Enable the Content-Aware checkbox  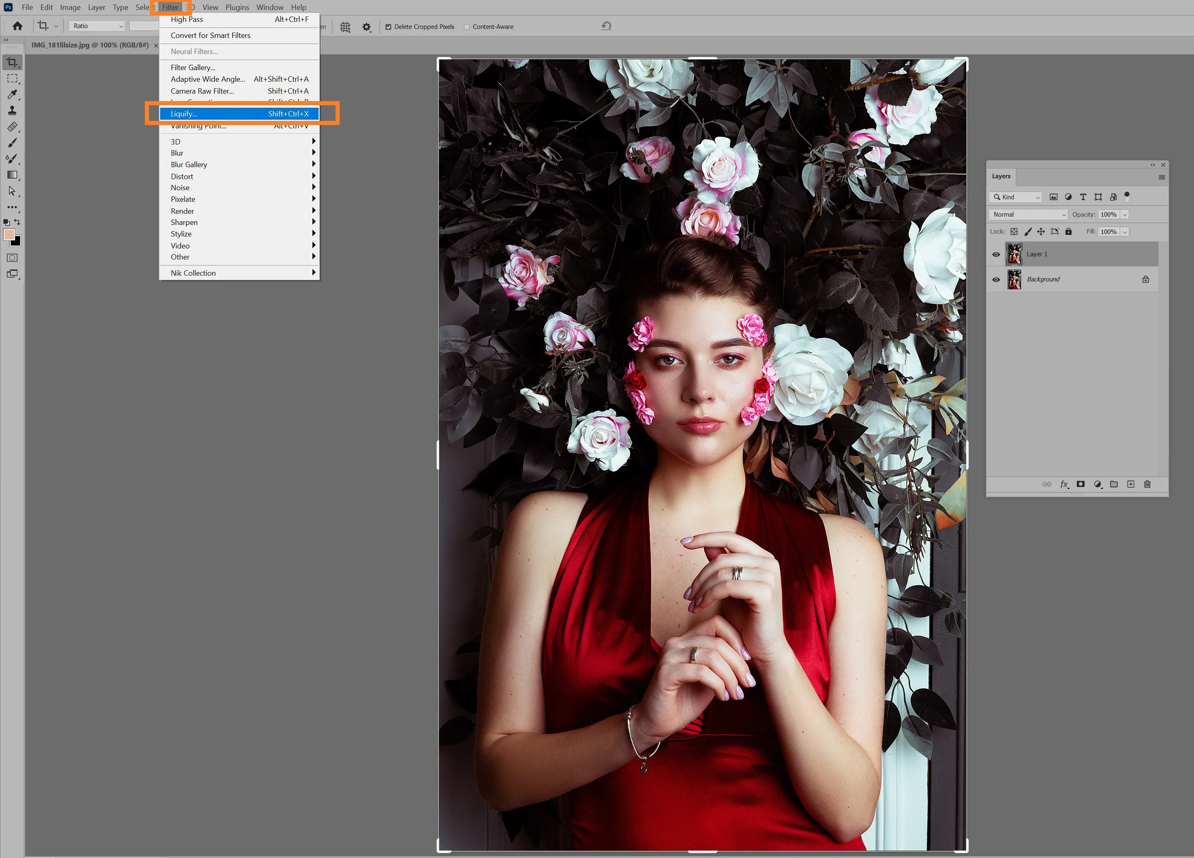pyautogui.click(x=466, y=27)
